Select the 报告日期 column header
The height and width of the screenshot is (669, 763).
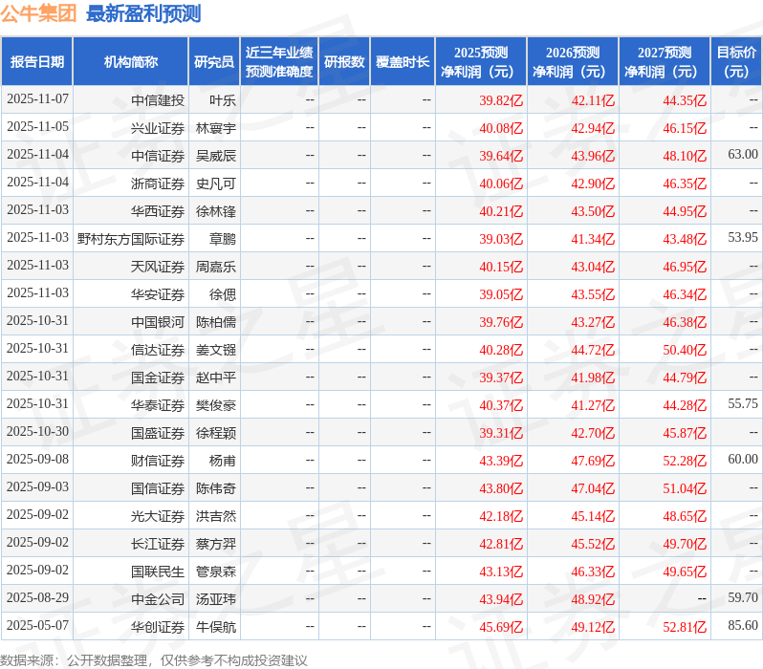tap(37, 61)
